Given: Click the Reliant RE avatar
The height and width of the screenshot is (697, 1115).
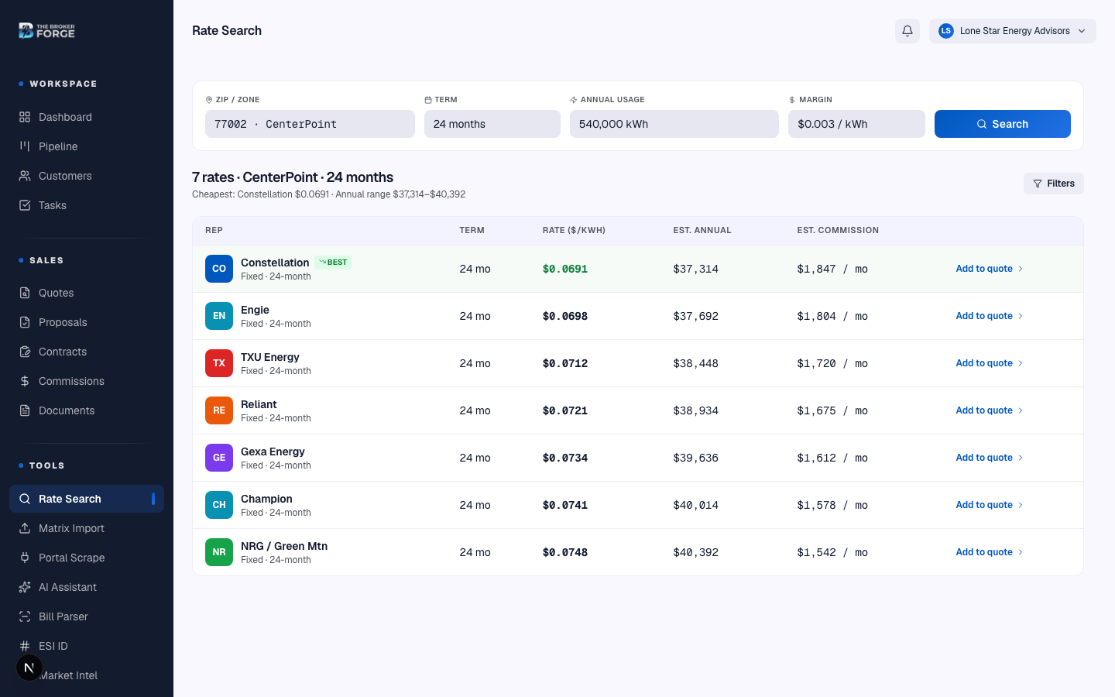Looking at the screenshot, I should (x=219, y=410).
